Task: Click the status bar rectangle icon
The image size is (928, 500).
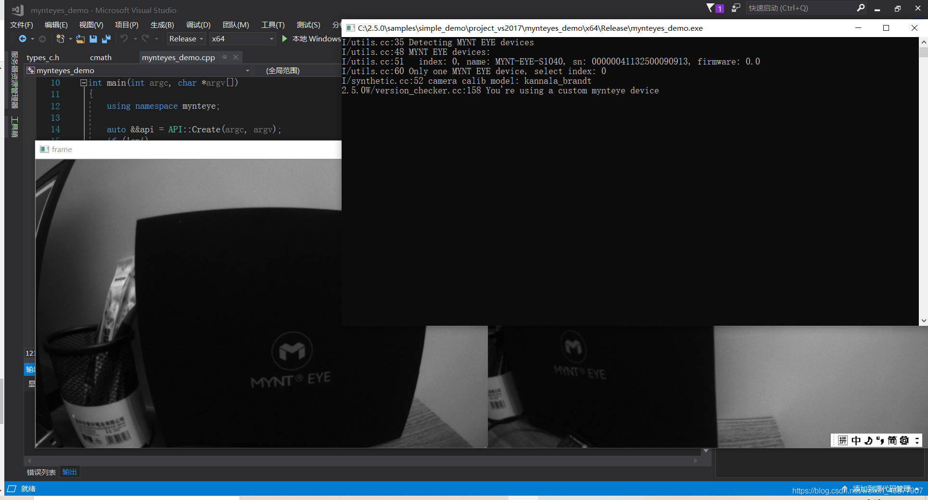Action: (12, 488)
